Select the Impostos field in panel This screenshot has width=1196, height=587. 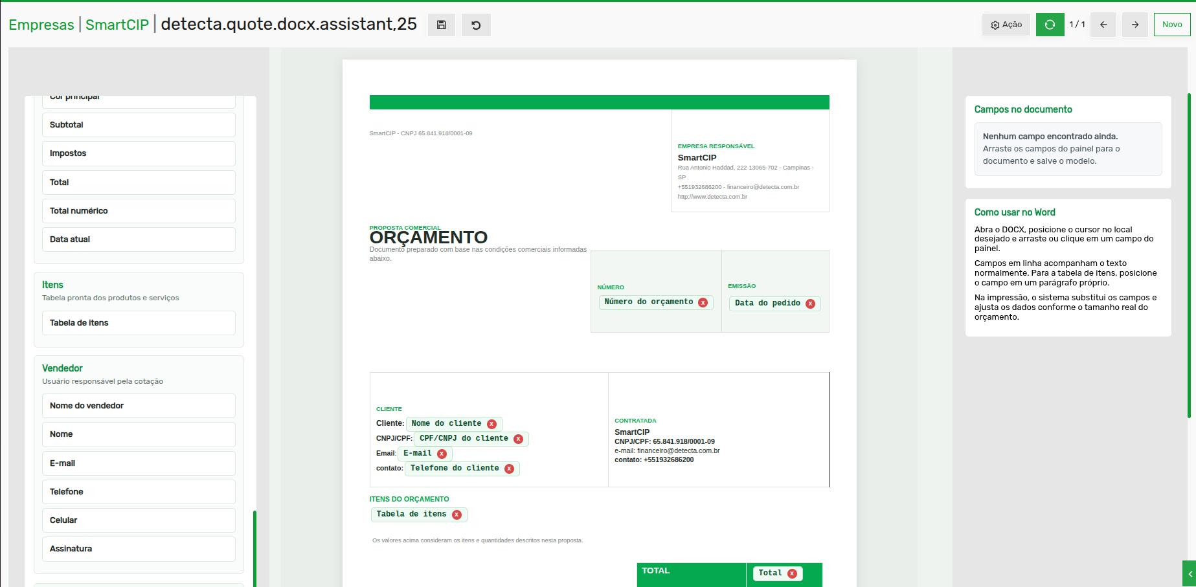(x=139, y=153)
